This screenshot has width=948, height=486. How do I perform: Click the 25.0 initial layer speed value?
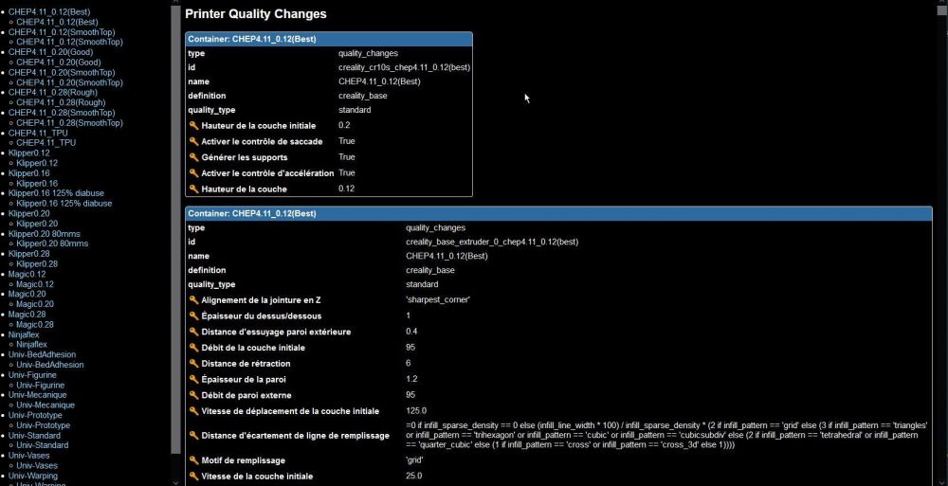coord(413,477)
